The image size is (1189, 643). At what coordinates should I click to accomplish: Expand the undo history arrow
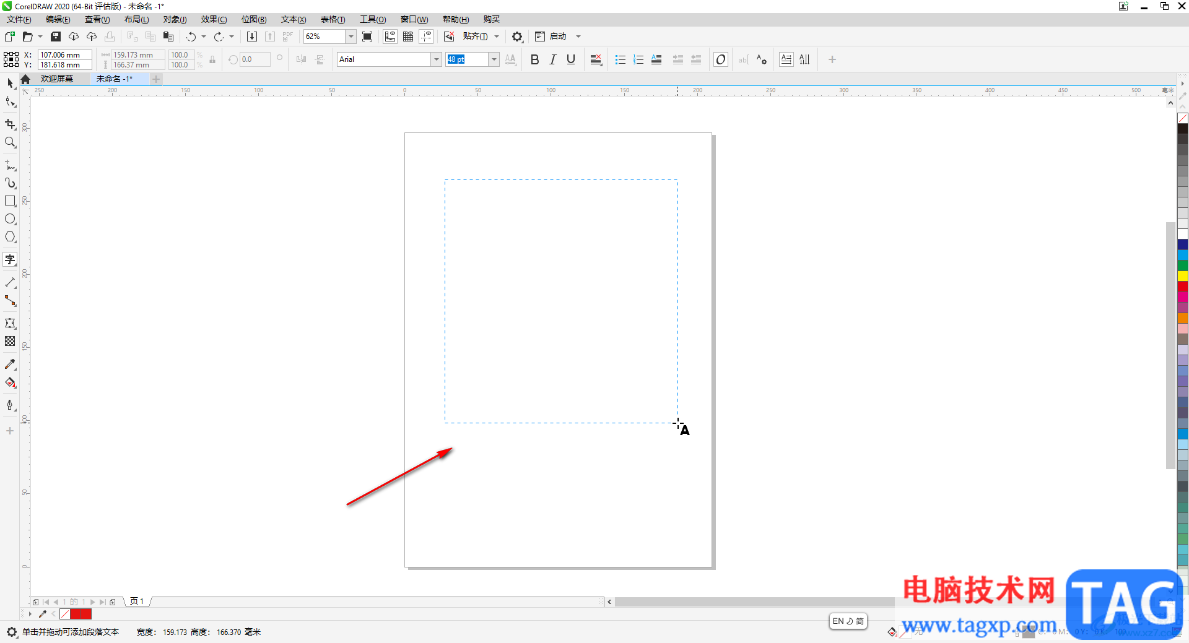tap(204, 37)
